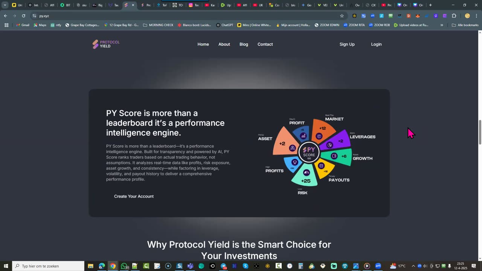Open the ChatGPT bookmark

pyautogui.click(x=225, y=25)
